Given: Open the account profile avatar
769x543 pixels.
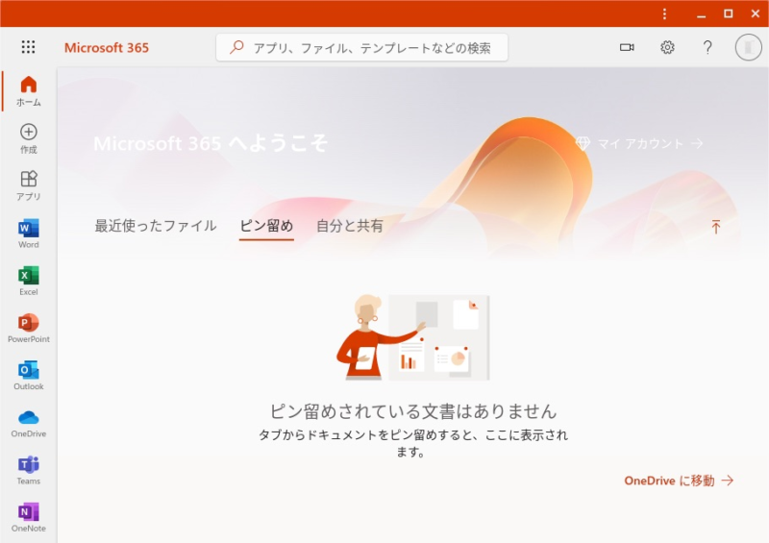Looking at the screenshot, I should (749, 47).
